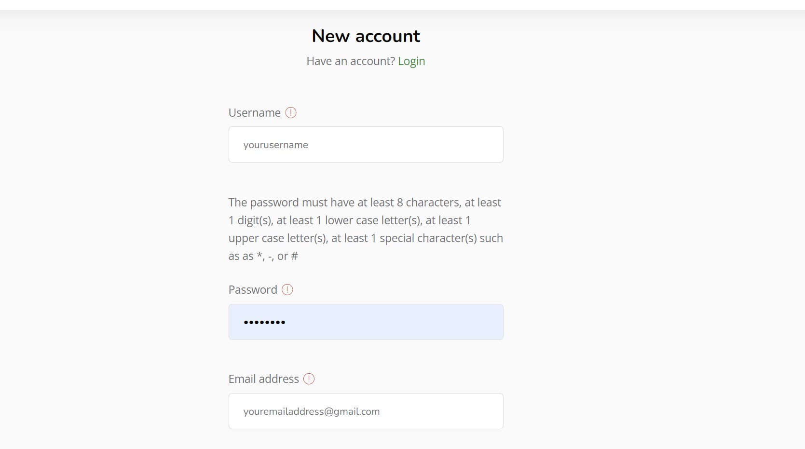The height and width of the screenshot is (449, 805).
Task: Click the Username label text
Action: click(x=255, y=113)
